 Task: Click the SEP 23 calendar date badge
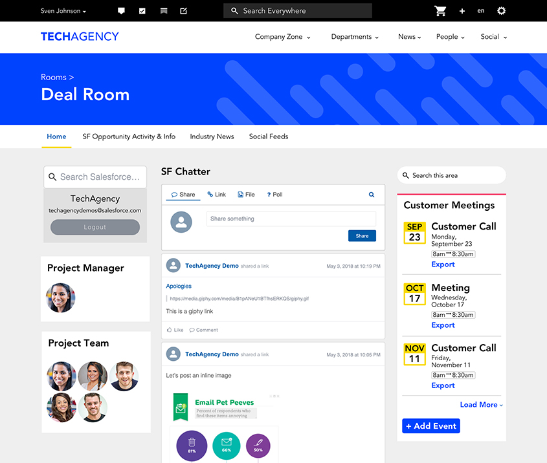pos(414,232)
